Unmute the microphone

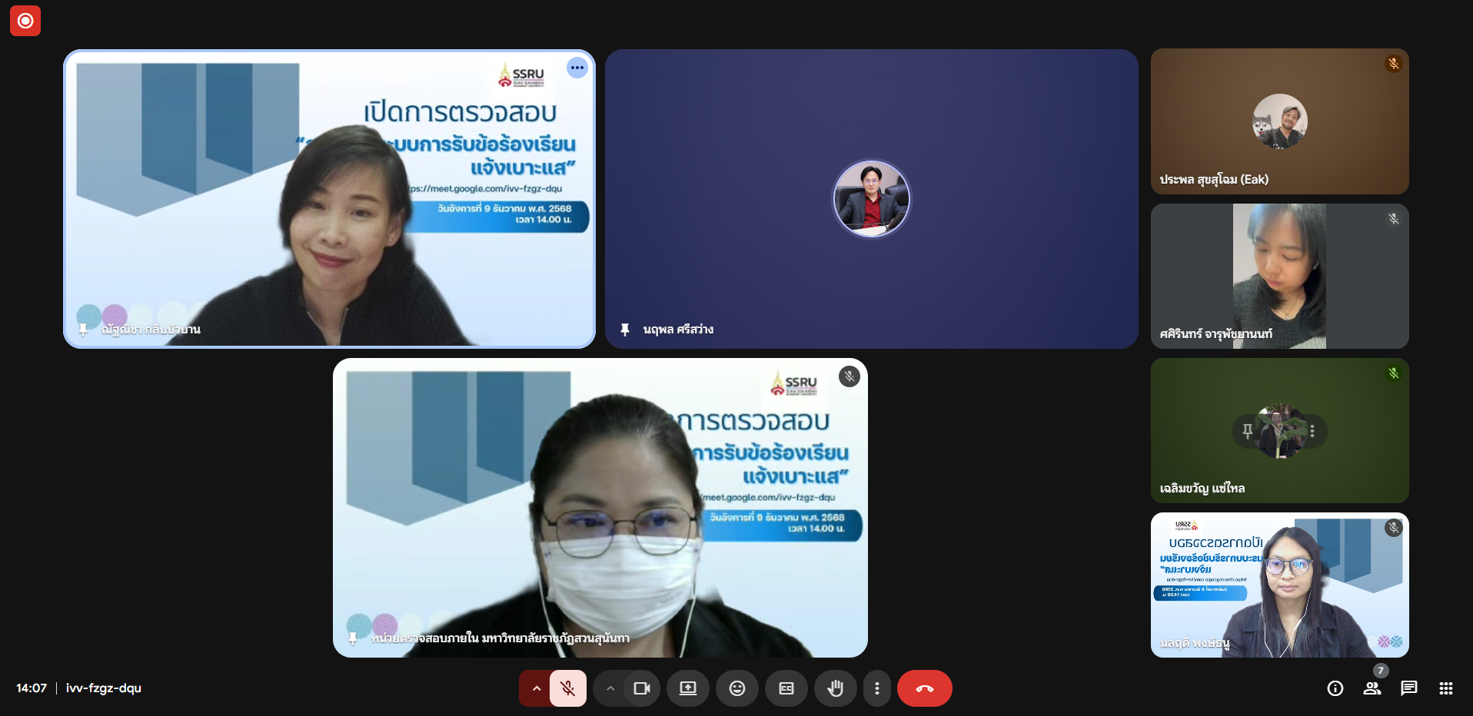point(568,688)
